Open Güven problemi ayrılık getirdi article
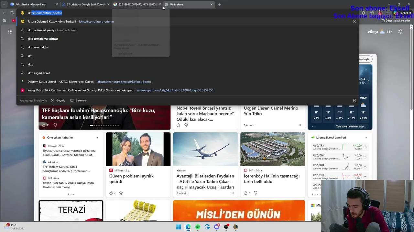This screenshot has width=414, height=232. point(131,179)
